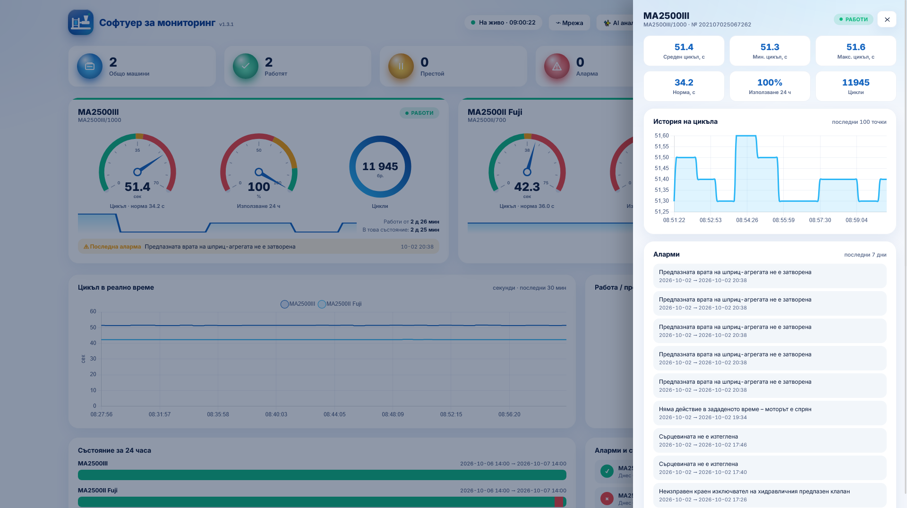Click the MA2500III card title
Image resolution: width=907 pixels, height=508 pixels.
[98, 112]
